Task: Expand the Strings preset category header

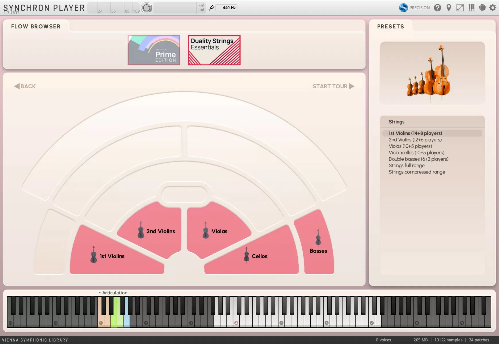Action: 397,122
